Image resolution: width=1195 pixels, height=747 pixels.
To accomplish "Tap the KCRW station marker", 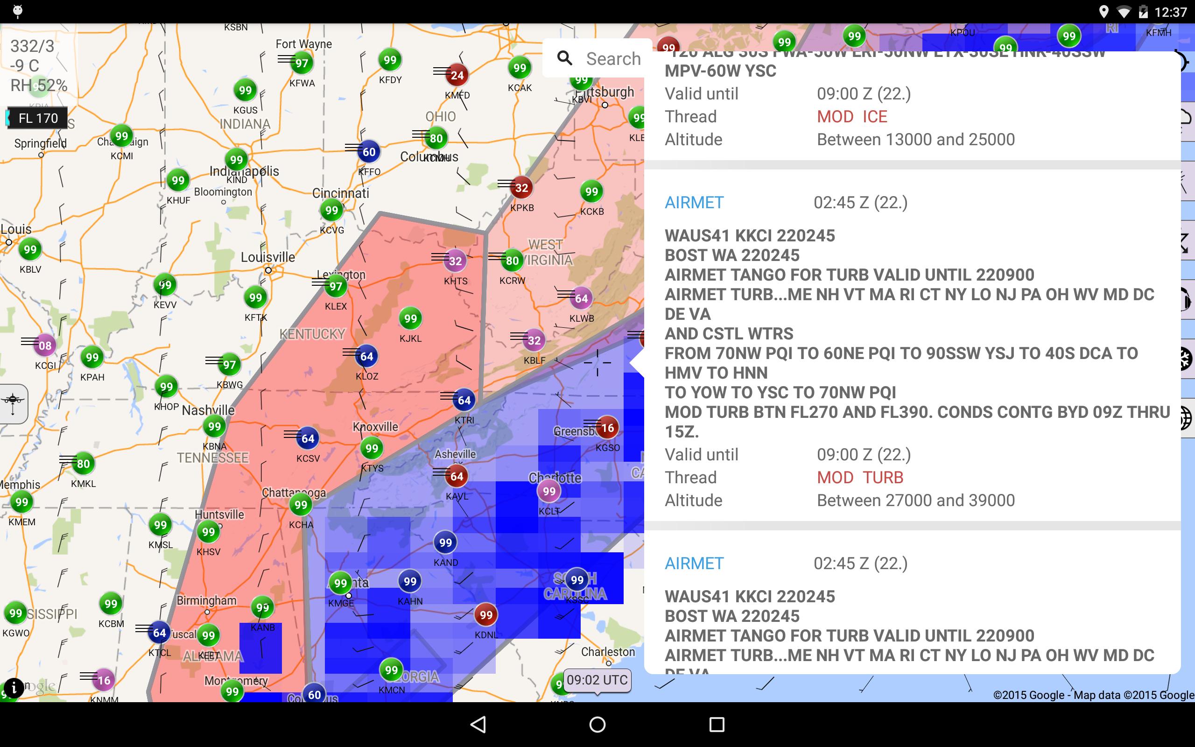I will (x=512, y=261).
